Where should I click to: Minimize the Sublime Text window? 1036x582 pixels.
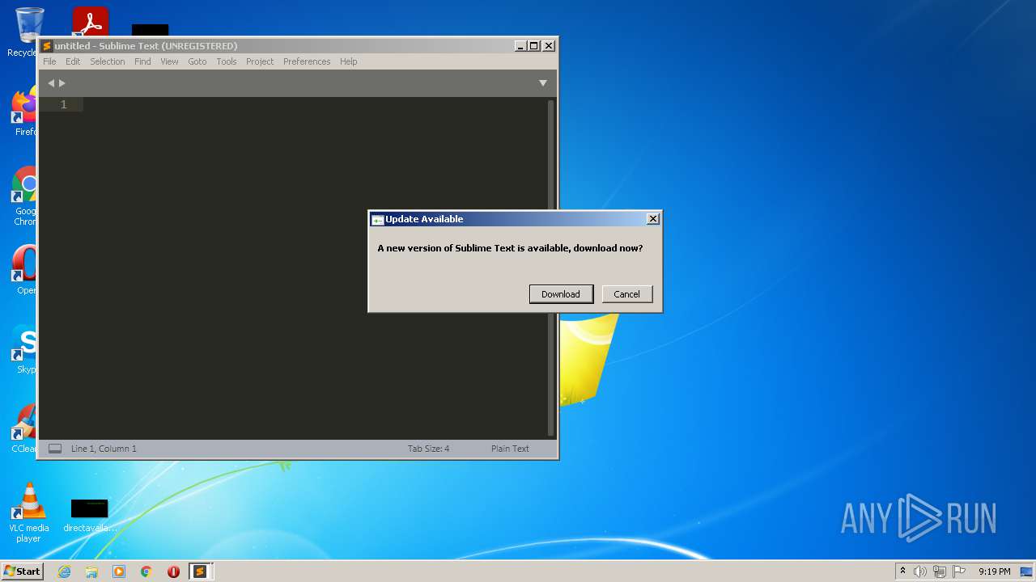click(520, 46)
